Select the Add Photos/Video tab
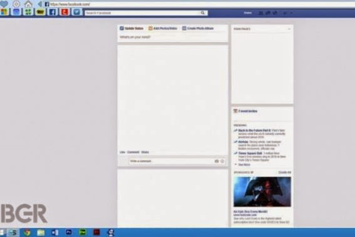This screenshot has height=237, width=355. [163, 28]
